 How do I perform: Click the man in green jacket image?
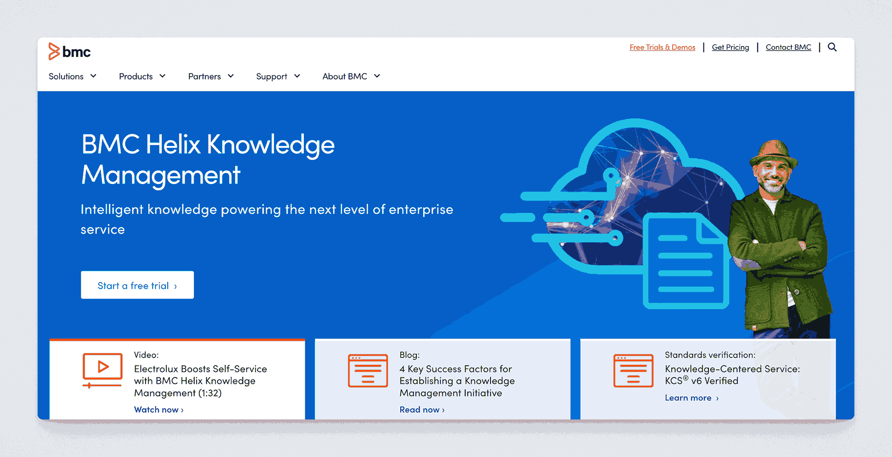click(780, 240)
